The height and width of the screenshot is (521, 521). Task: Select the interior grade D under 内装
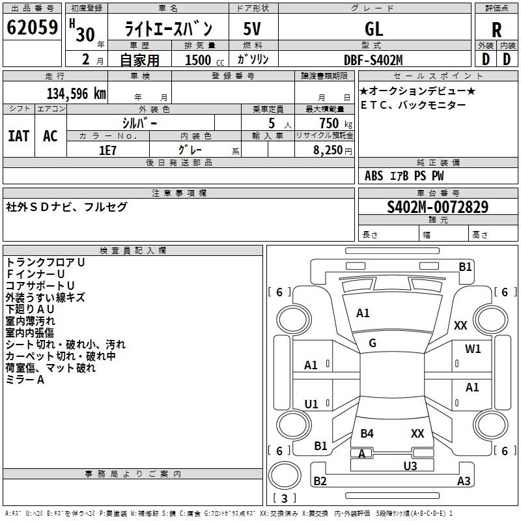507,59
